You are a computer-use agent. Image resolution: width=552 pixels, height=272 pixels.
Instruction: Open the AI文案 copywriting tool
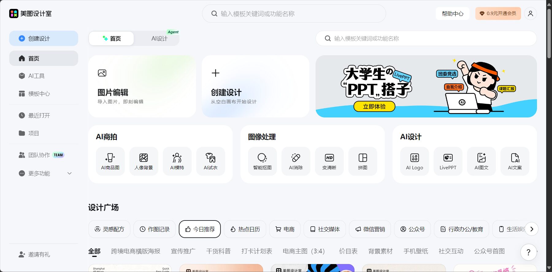coord(515,161)
